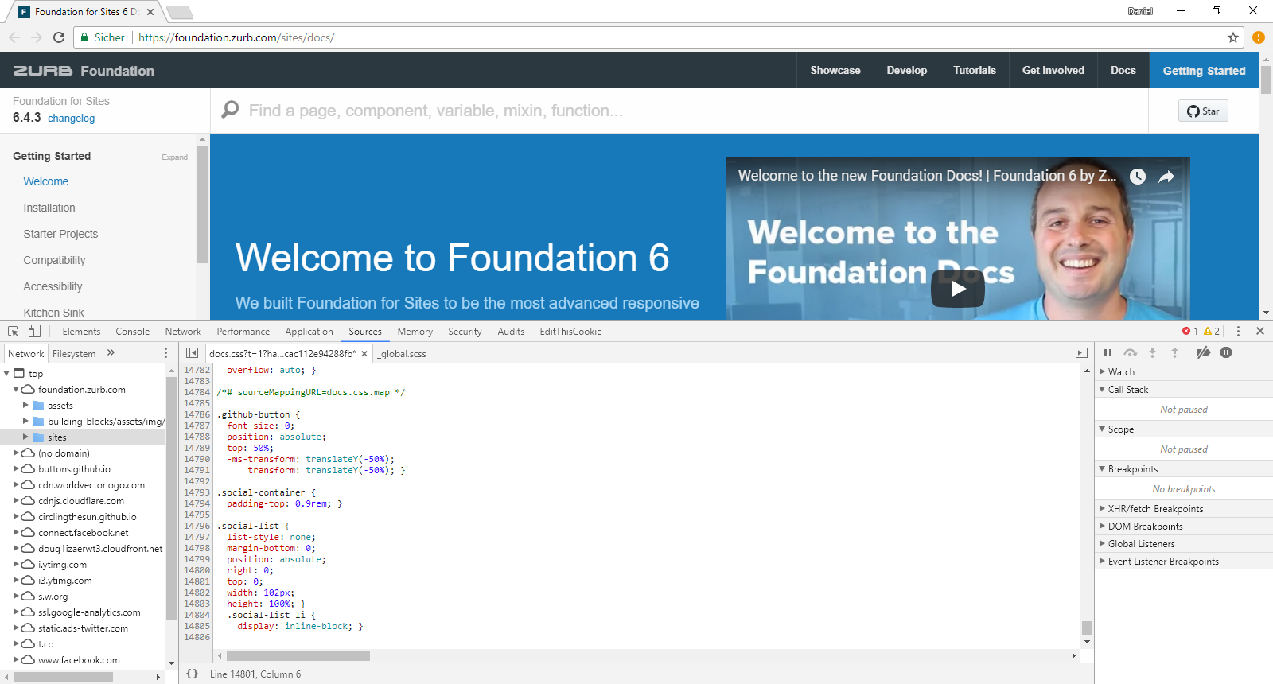Open DevTools three-dot customize menu

coord(1238,332)
